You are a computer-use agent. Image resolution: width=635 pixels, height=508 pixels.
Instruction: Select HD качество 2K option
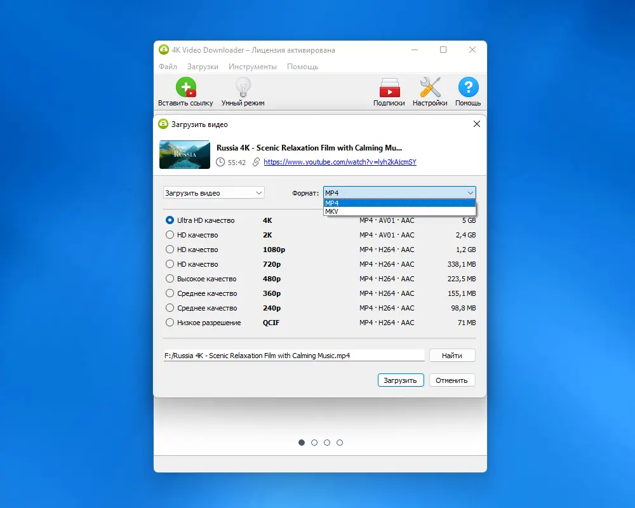(x=170, y=235)
